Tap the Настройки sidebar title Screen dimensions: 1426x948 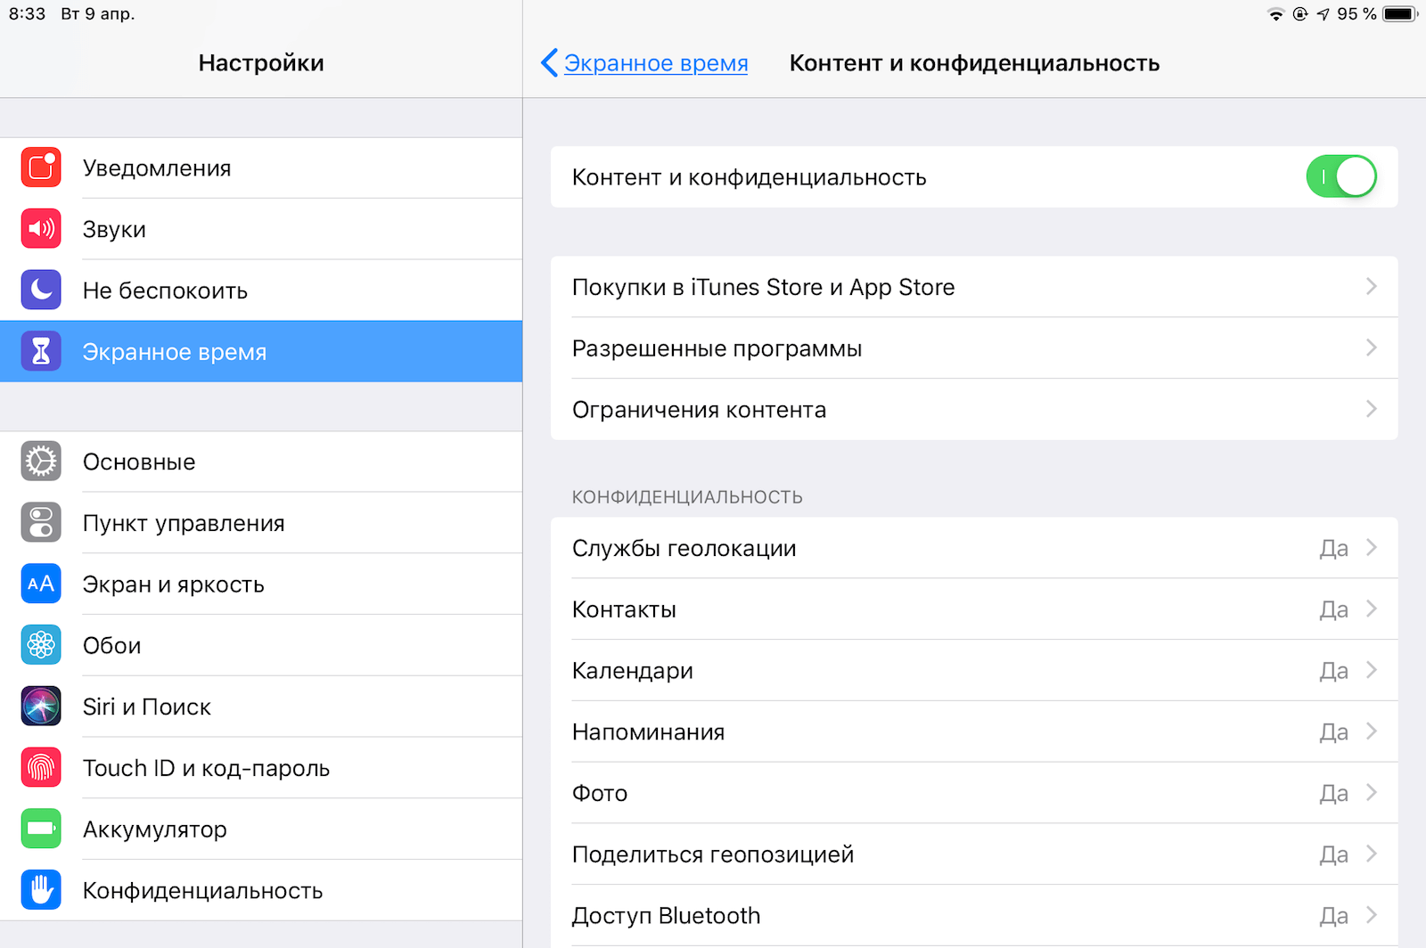coord(261,63)
